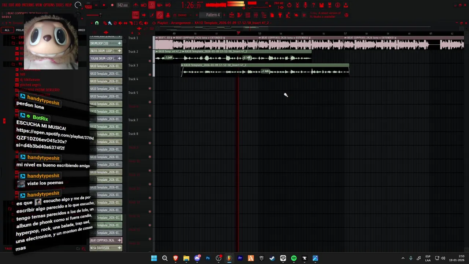Select the Draw pencil tool in playlist
The image size is (469, 264).
[105, 23]
